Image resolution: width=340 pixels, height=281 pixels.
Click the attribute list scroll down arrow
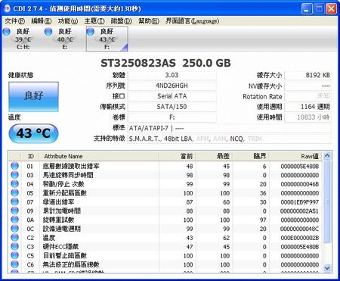[x=327, y=268]
